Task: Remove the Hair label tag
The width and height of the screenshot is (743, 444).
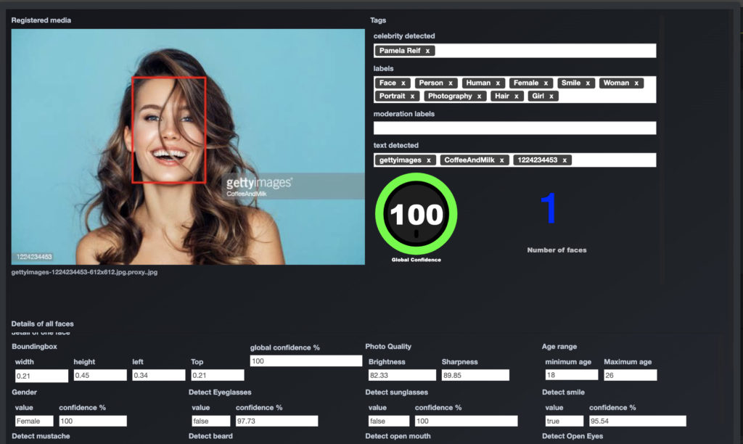Action: tap(517, 96)
